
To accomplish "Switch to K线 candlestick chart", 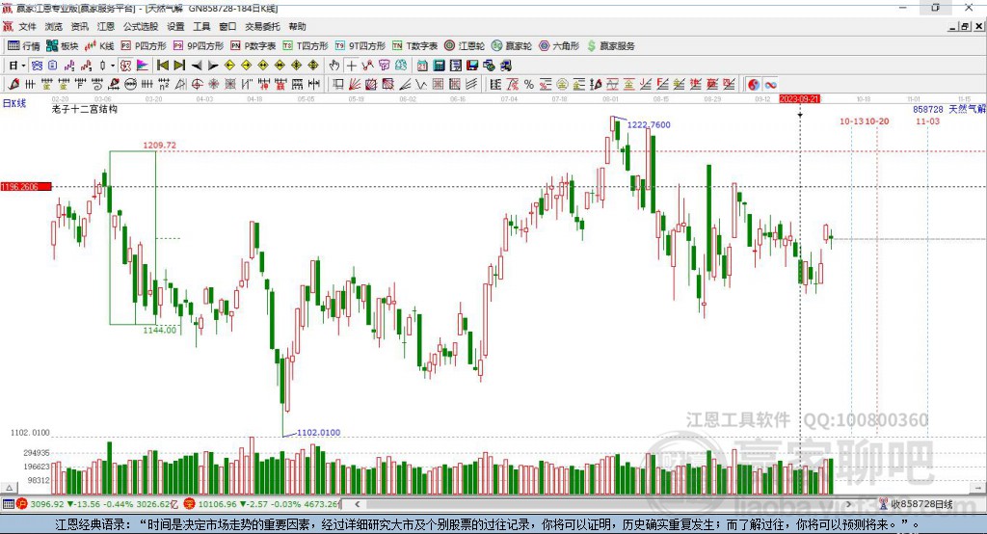I will tap(99, 46).
